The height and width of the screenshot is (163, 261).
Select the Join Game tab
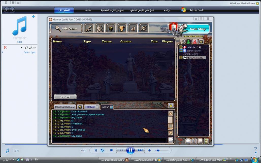click(66, 29)
